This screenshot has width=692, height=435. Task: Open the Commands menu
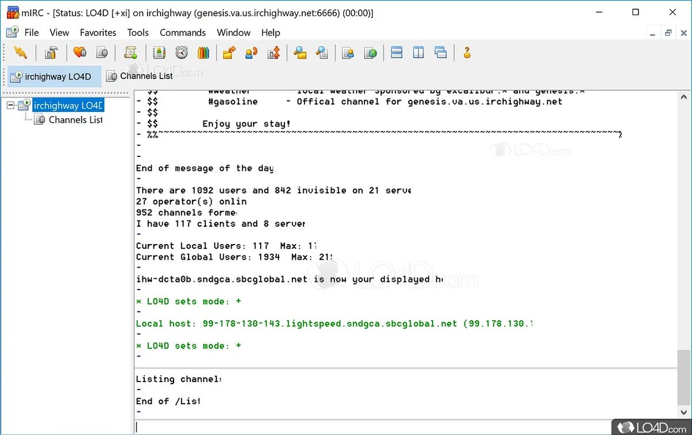click(x=183, y=33)
